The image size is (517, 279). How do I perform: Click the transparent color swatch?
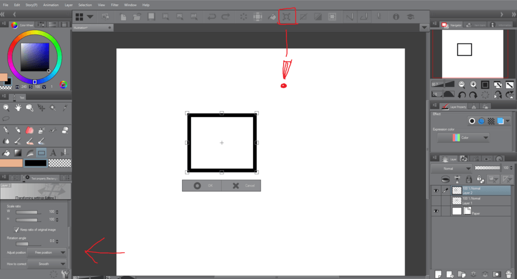coord(60,163)
